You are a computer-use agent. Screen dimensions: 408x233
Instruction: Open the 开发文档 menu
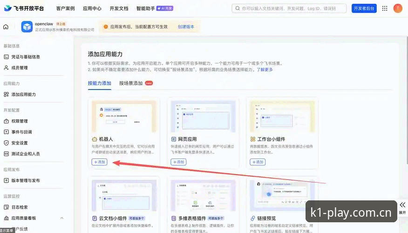[119, 8]
